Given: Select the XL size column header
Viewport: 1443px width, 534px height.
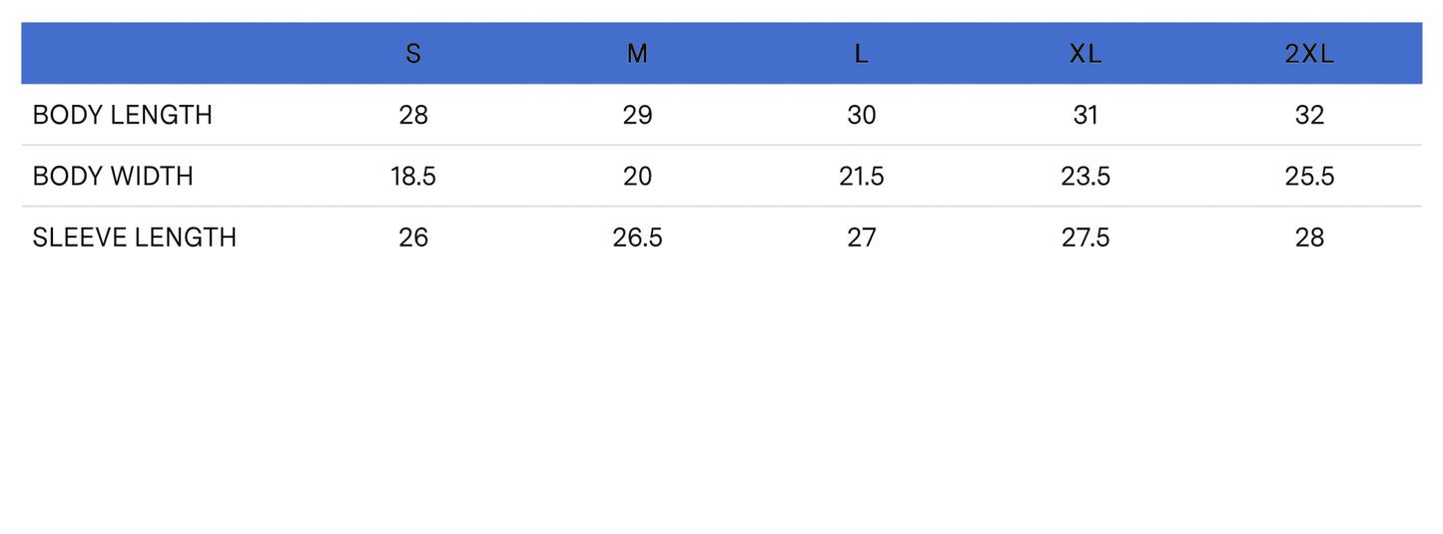Looking at the screenshot, I should pyautogui.click(x=1085, y=55).
